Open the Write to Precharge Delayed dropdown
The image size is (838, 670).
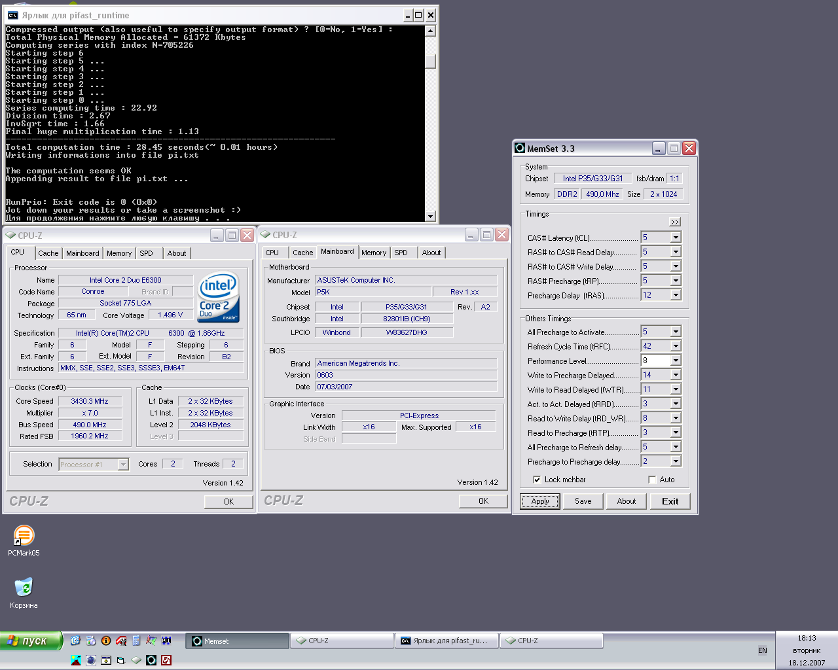pyautogui.click(x=676, y=375)
